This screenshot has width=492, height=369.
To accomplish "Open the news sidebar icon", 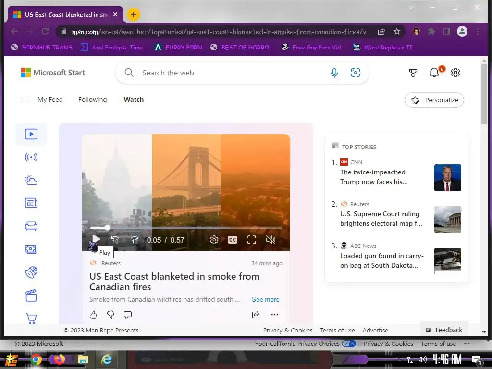I will [x=31, y=203].
